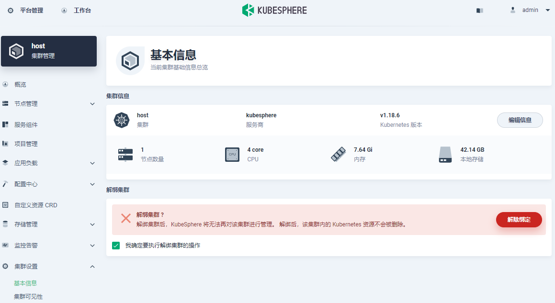The image size is (555, 303).
Task: Expand the 存储管理 chevron
Action: [x=92, y=224]
